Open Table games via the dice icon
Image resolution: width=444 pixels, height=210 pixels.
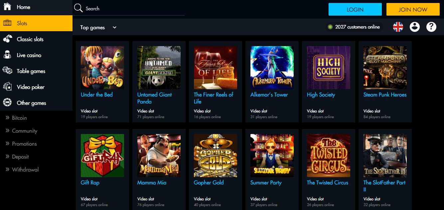point(7,71)
